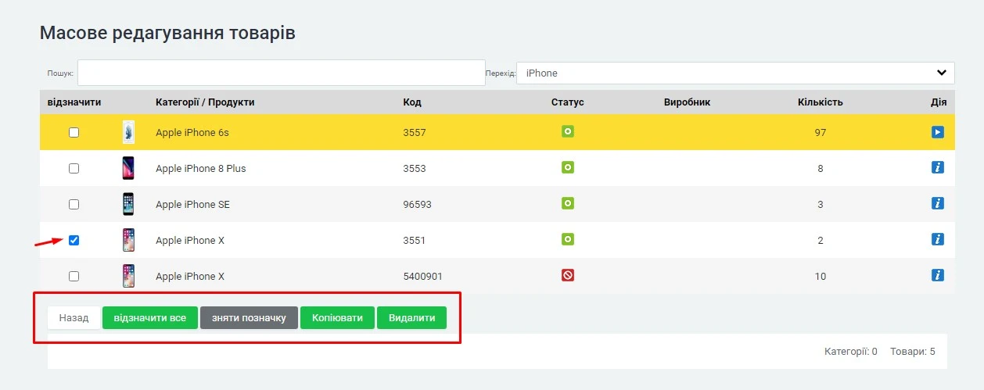Tick checkbox for Apple iPhone 8 Plus
Viewport: 984px width, 390px height.
tap(74, 169)
